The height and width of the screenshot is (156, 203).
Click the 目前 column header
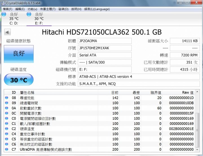(109, 92)
